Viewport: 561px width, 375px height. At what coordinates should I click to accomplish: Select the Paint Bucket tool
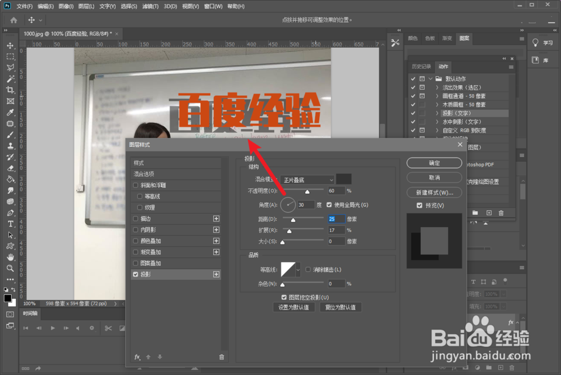click(x=10, y=179)
